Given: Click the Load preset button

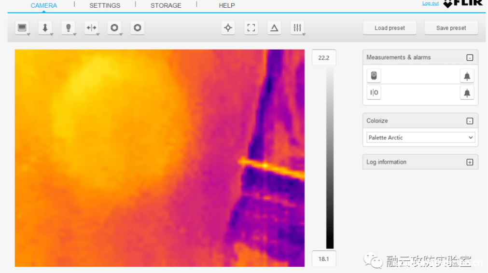Looking at the screenshot, I should pos(390,28).
